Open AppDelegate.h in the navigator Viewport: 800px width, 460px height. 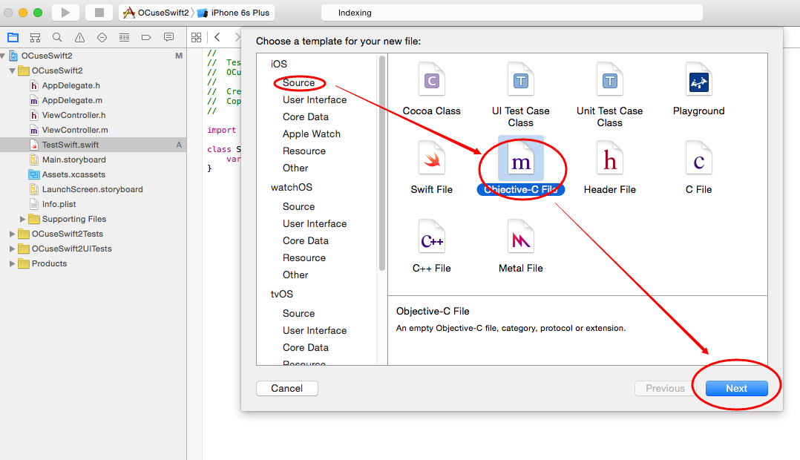pyautogui.click(x=71, y=85)
